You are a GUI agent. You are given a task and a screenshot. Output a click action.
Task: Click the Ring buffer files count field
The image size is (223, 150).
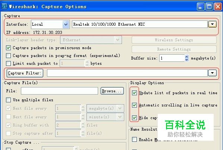pyautogui.click(x=68, y=125)
